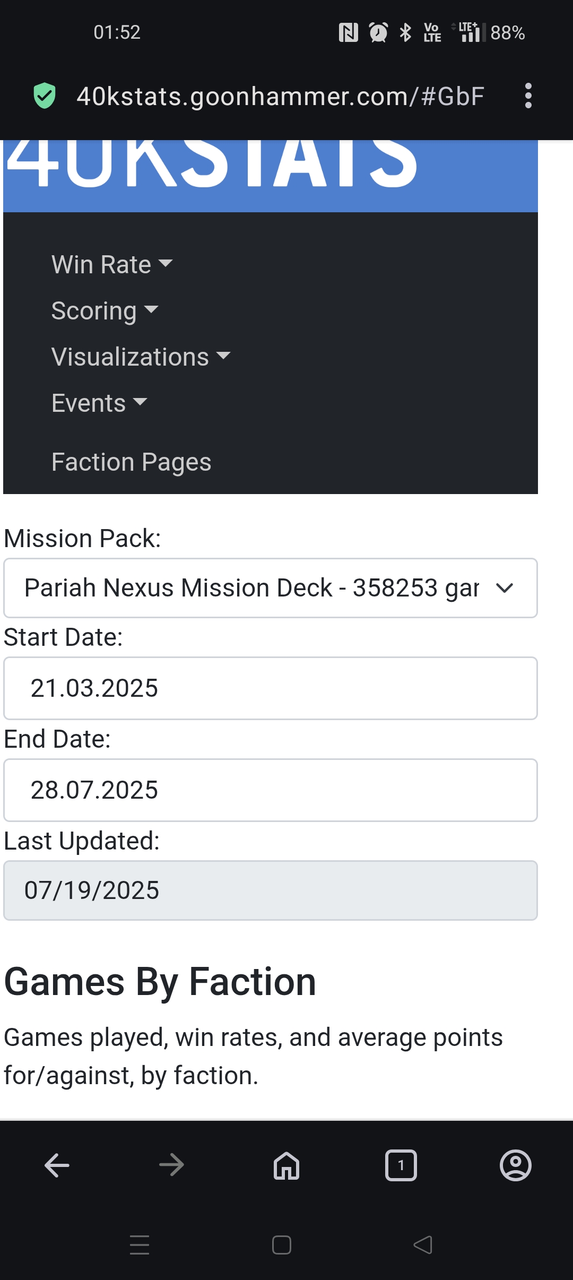Screen dimensions: 573x1280
Task: Click the Start Date field
Action: [271, 688]
